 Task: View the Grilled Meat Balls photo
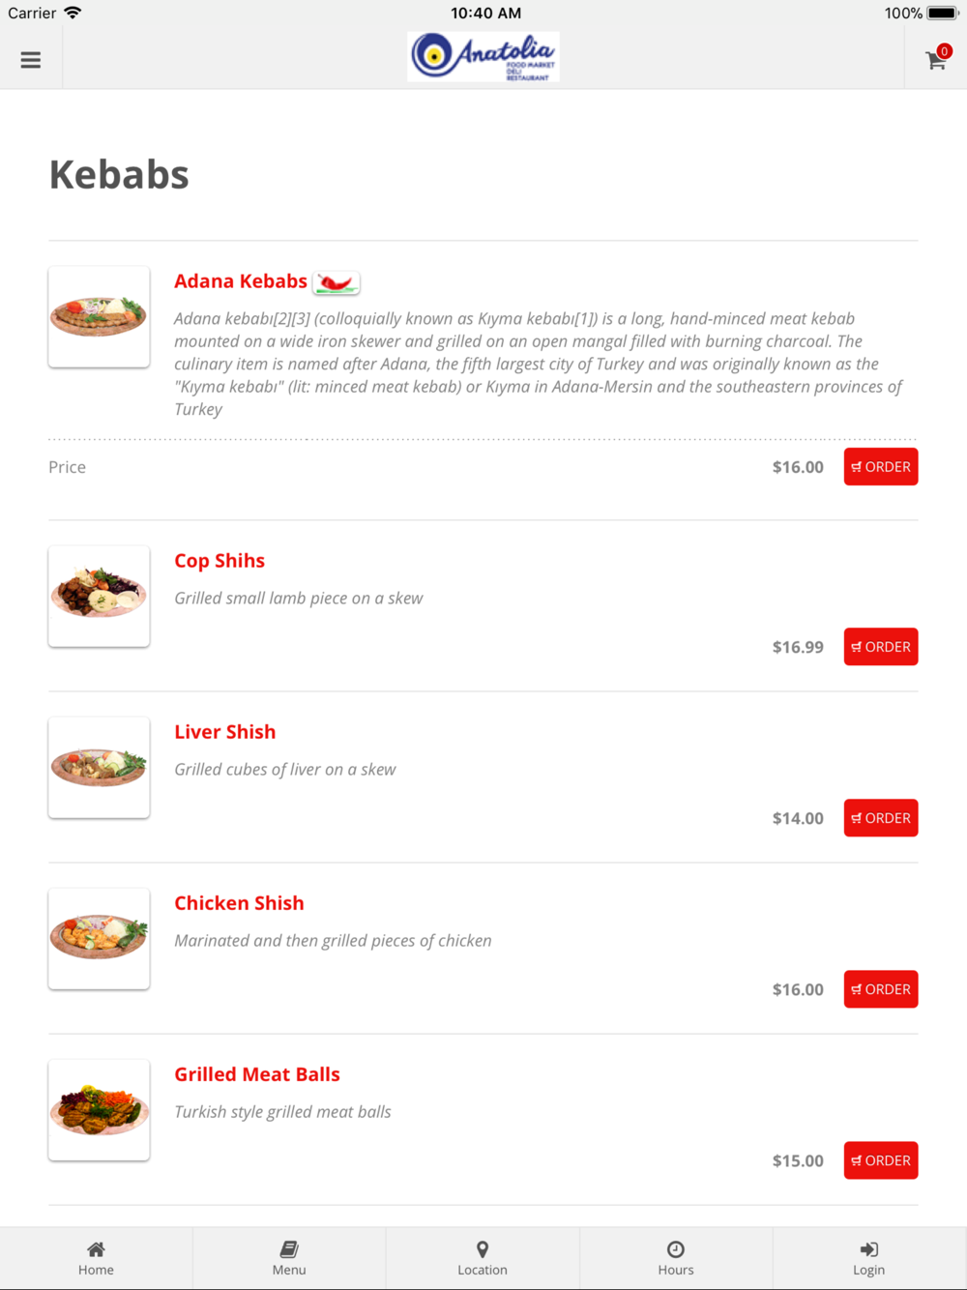(100, 1110)
